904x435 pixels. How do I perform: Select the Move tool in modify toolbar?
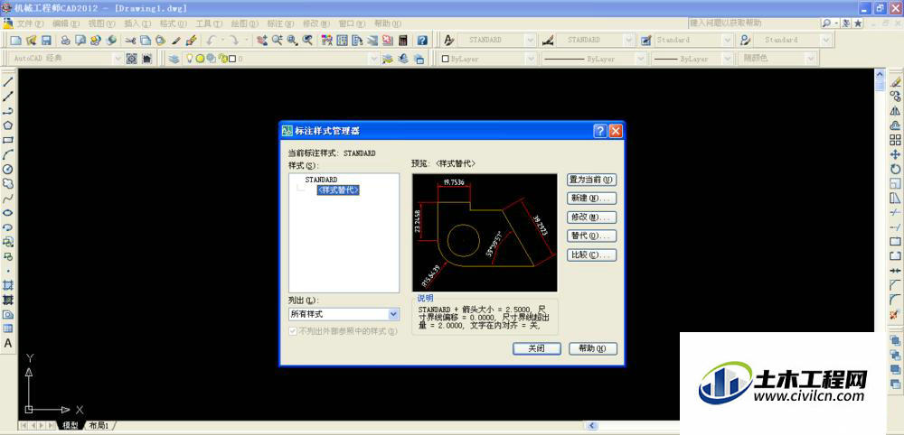point(895,154)
